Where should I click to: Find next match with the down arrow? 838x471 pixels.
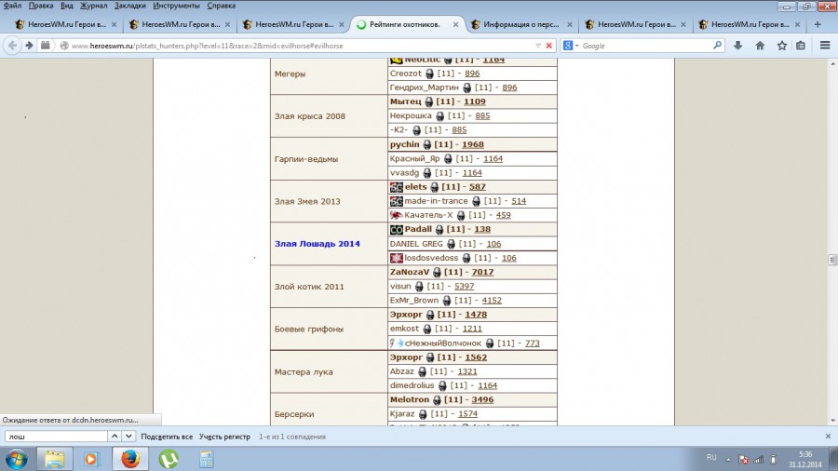click(x=128, y=437)
